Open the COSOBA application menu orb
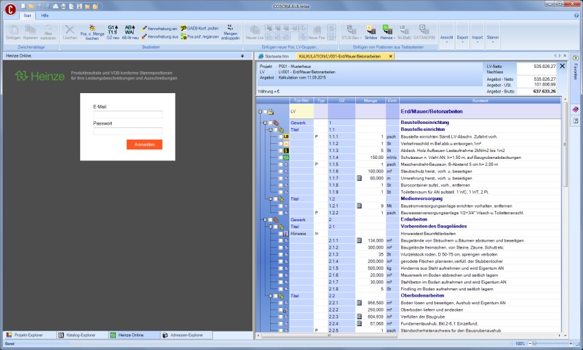Image resolution: width=583 pixels, height=350 pixels. [x=10, y=10]
